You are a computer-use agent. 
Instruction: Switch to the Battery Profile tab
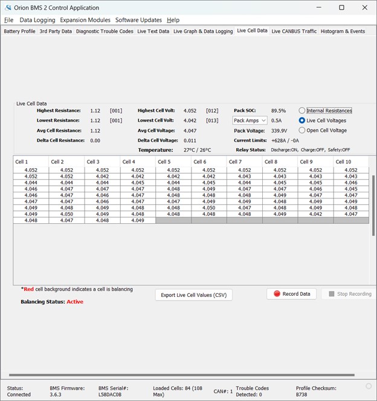19,31
